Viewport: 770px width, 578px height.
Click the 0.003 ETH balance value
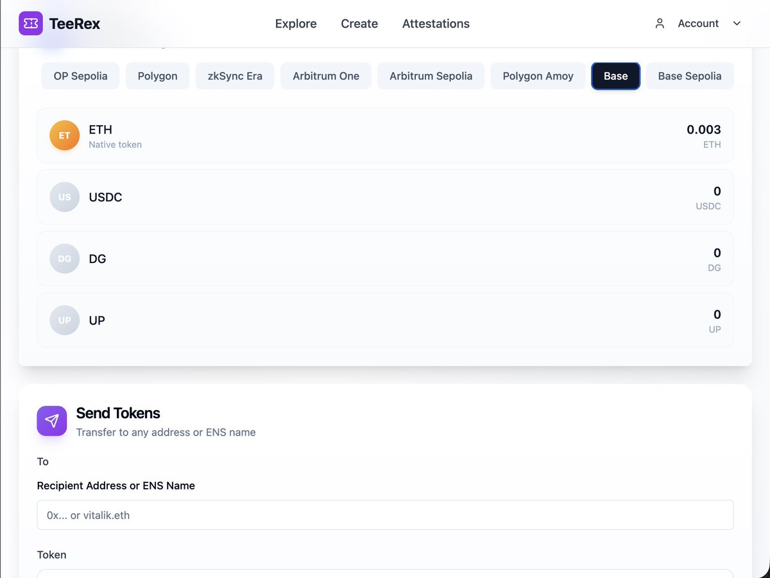pyautogui.click(x=704, y=130)
